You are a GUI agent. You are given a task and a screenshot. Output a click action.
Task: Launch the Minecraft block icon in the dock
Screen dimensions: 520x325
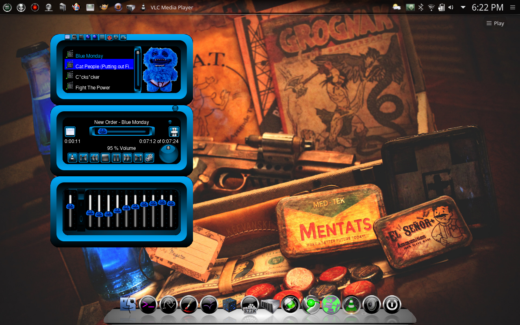[230, 305]
